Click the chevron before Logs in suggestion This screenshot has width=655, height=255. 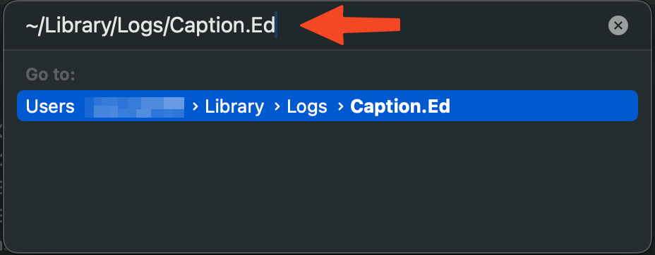pyautogui.click(x=277, y=106)
